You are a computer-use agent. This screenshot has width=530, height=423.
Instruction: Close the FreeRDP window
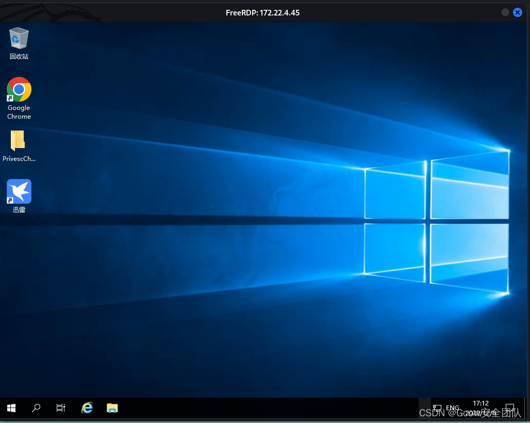click(x=518, y=12)
